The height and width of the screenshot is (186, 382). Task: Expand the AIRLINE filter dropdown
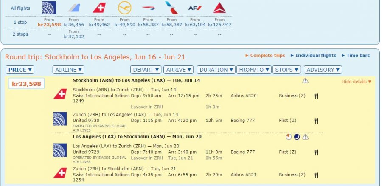[x=68, y=70]
